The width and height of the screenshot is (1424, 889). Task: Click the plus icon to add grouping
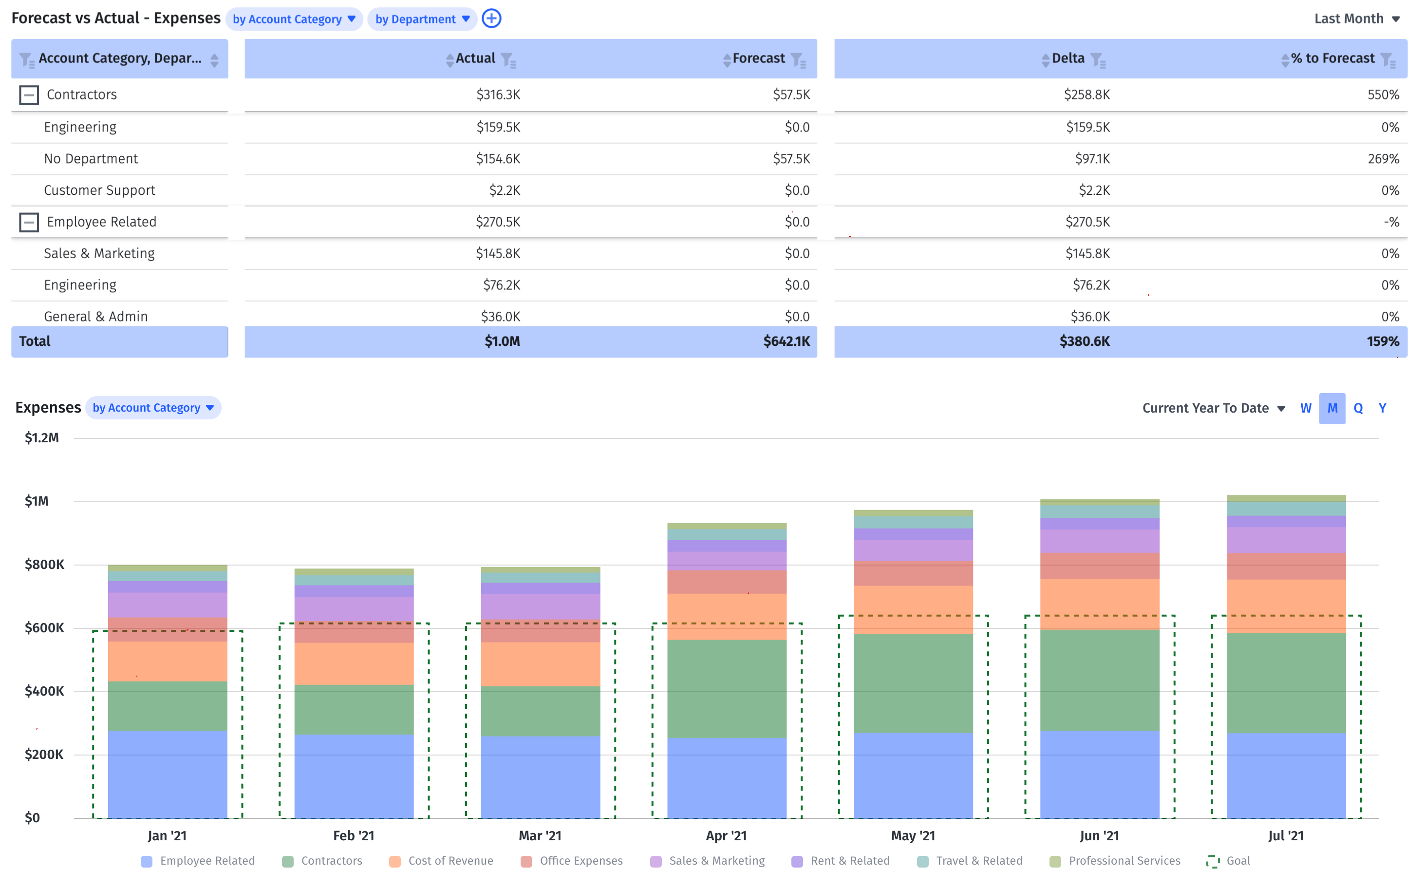[491, 19]
